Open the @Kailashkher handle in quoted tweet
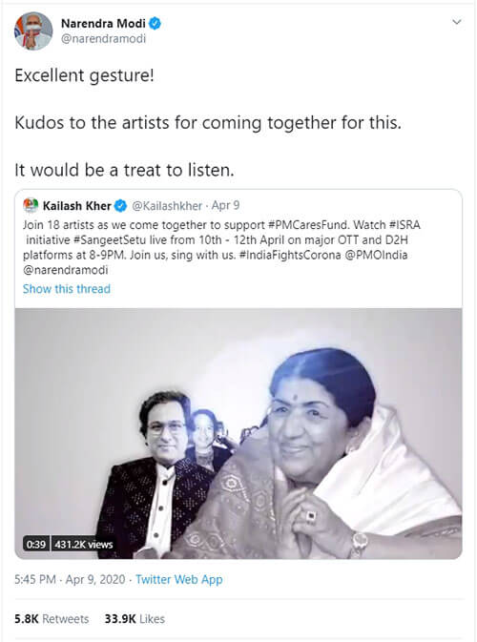Screen dimensions: 477x642 pos(167,205)
